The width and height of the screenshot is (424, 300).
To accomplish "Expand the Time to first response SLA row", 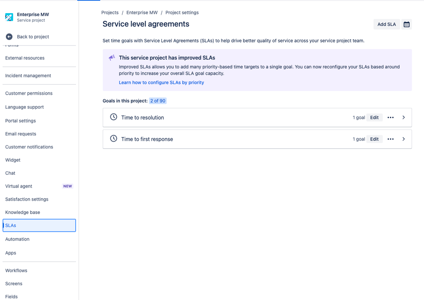I will pos(403,139).
